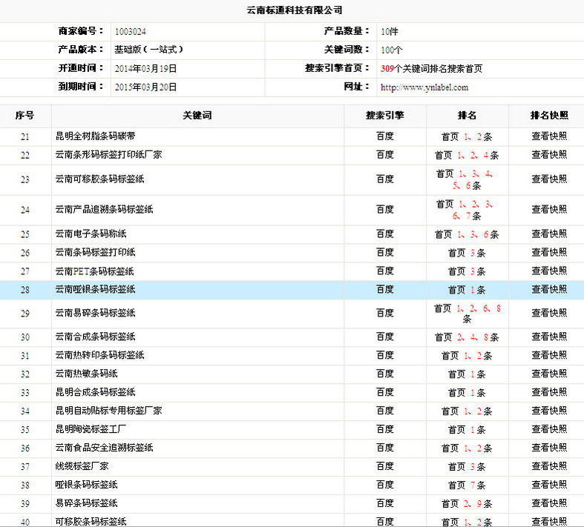Select keyword 云南产品追溯条码标签纸
Image resolution: width=584 pixels, height=527 pixels.
pos(105,210)
